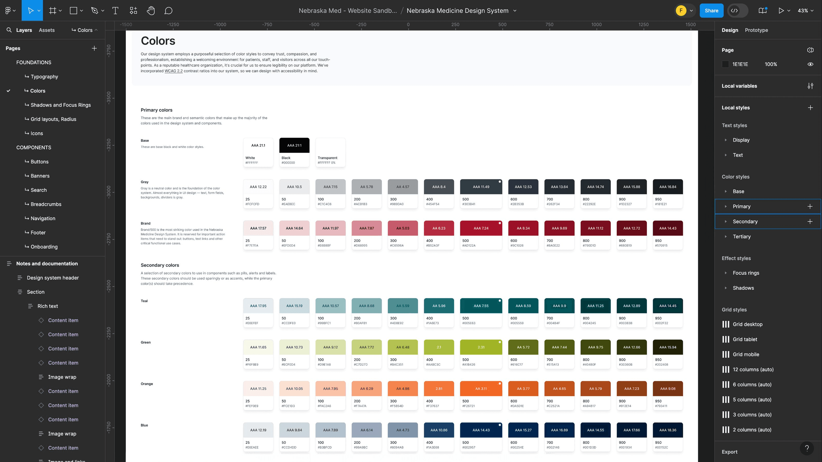The height and width of the screenshot is (462, 822).
Task: Select the Frame tool
Action: [x=53, y=11]
